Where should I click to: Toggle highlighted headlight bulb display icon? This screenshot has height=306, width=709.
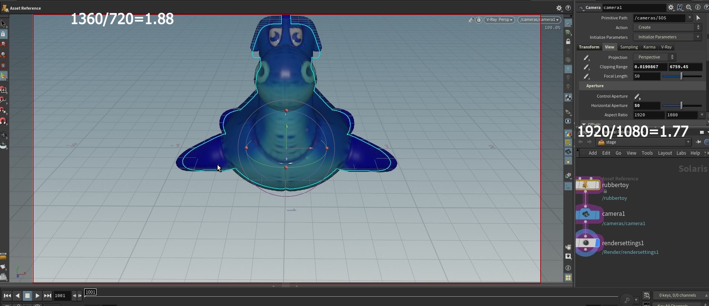(x=568, y=69)
